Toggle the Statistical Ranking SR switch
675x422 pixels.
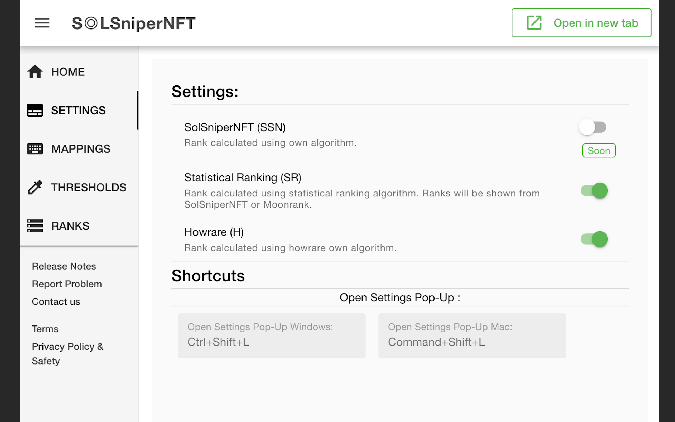click(x=594, y=190)
